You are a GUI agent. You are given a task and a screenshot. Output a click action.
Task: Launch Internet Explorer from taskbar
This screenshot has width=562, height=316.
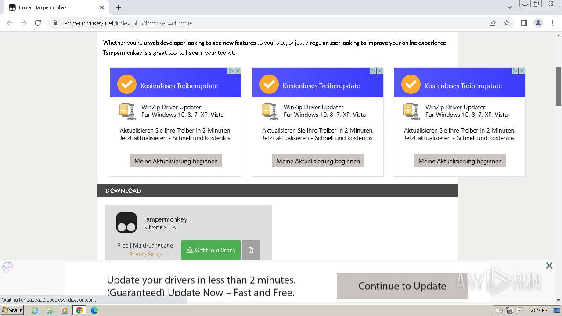35,310
